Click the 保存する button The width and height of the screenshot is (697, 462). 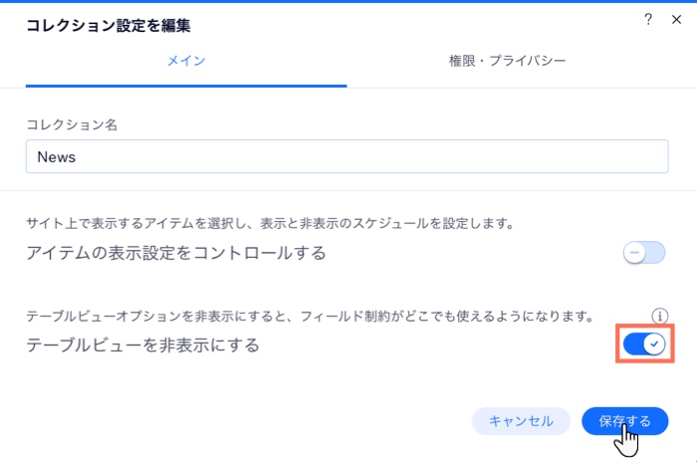624,421
